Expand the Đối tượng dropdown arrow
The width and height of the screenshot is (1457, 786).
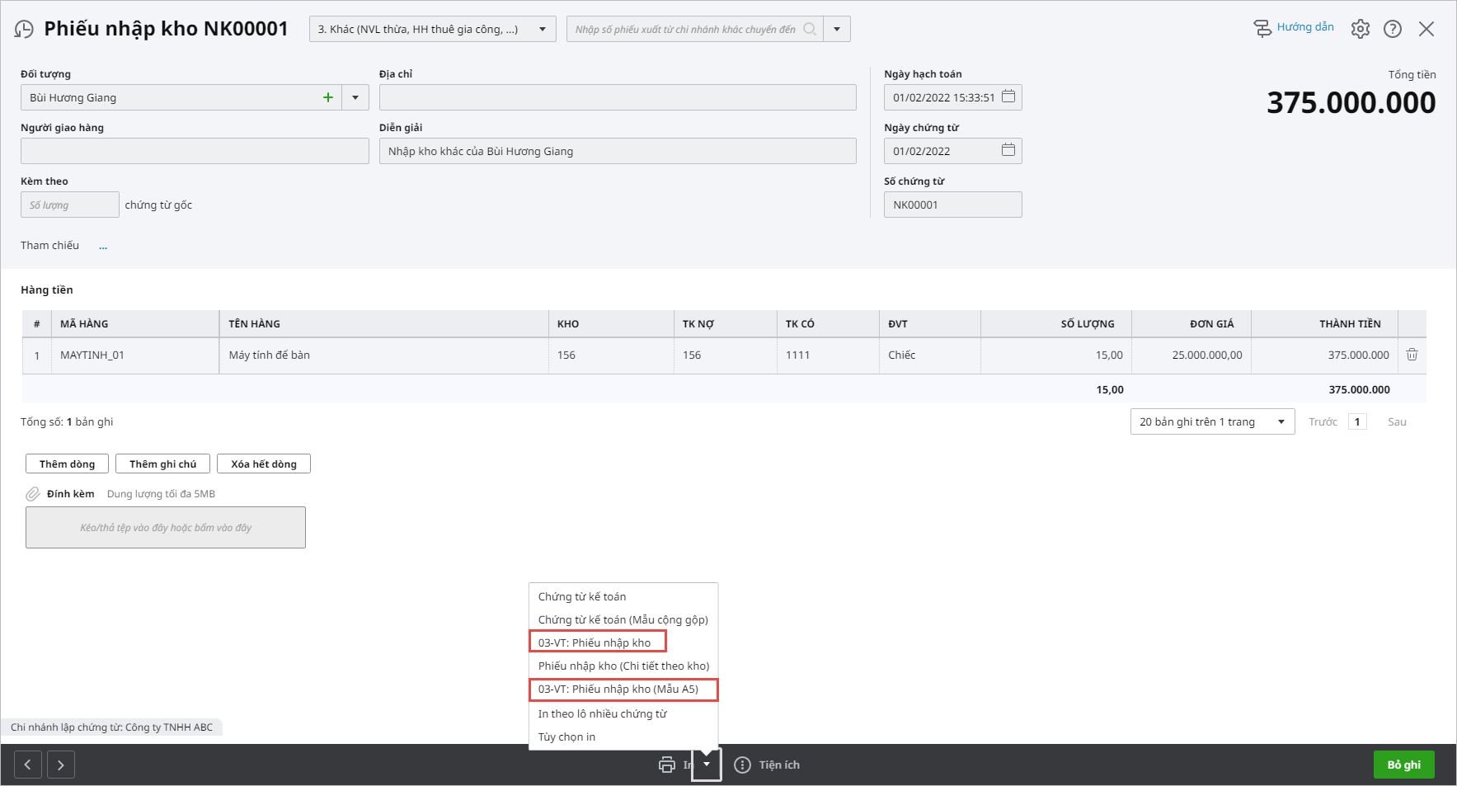[x=355, y=97]
